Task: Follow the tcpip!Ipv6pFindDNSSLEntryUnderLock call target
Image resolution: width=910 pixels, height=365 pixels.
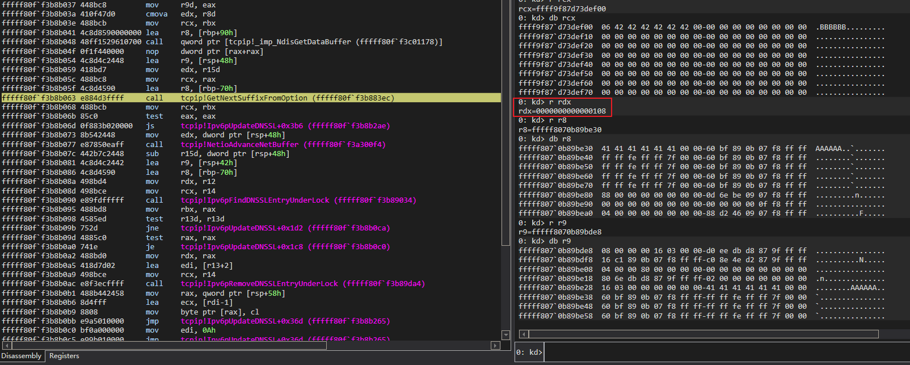Action: [x=298, y=200]
